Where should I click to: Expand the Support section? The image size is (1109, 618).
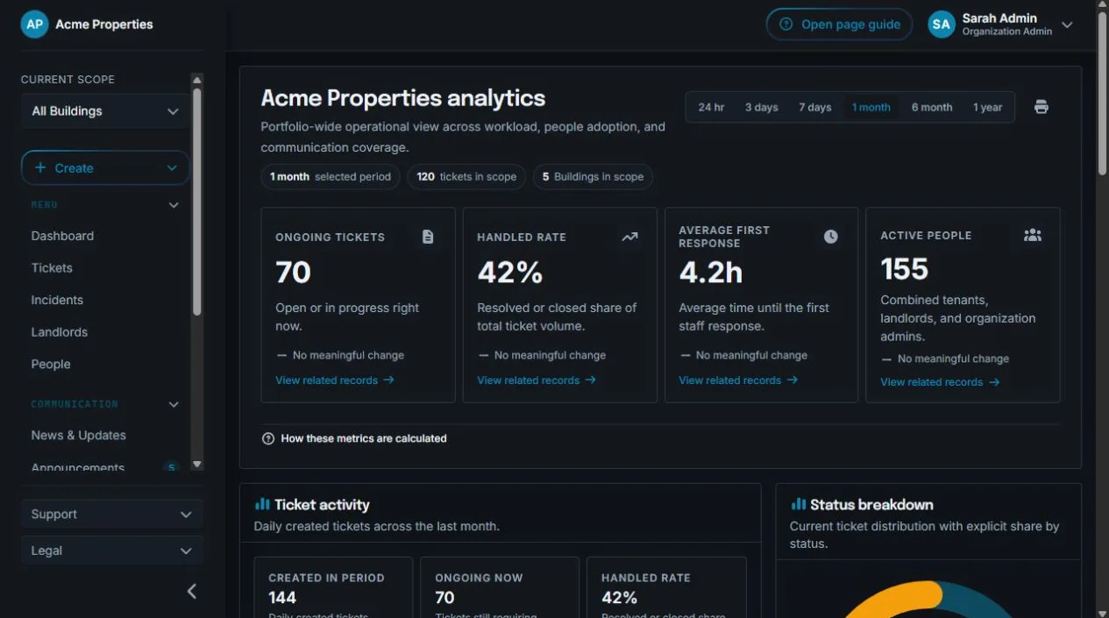(112, 515)
